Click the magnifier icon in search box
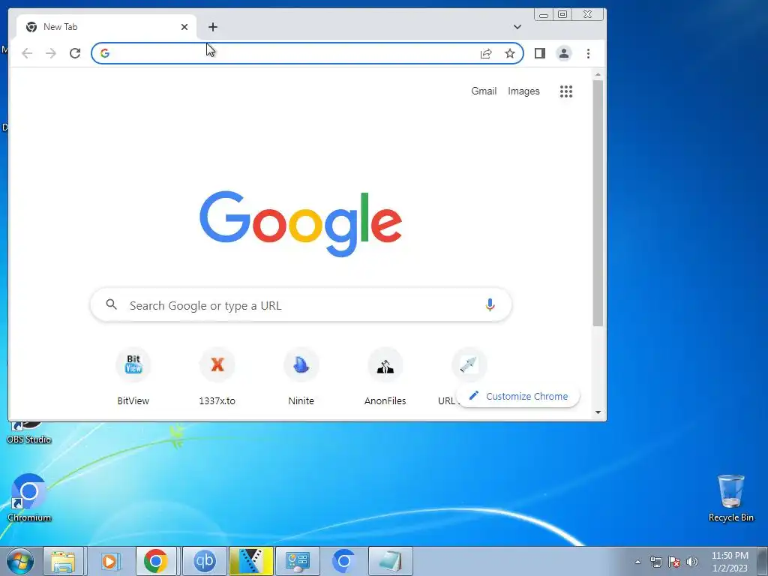 [112, 304]
